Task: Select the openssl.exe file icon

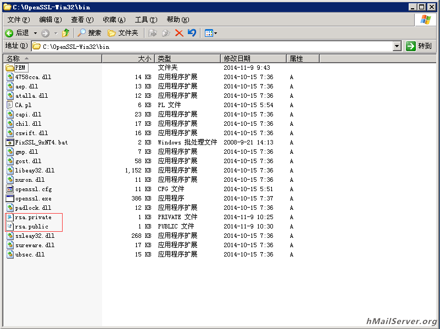Action: (x=10, y=198)
